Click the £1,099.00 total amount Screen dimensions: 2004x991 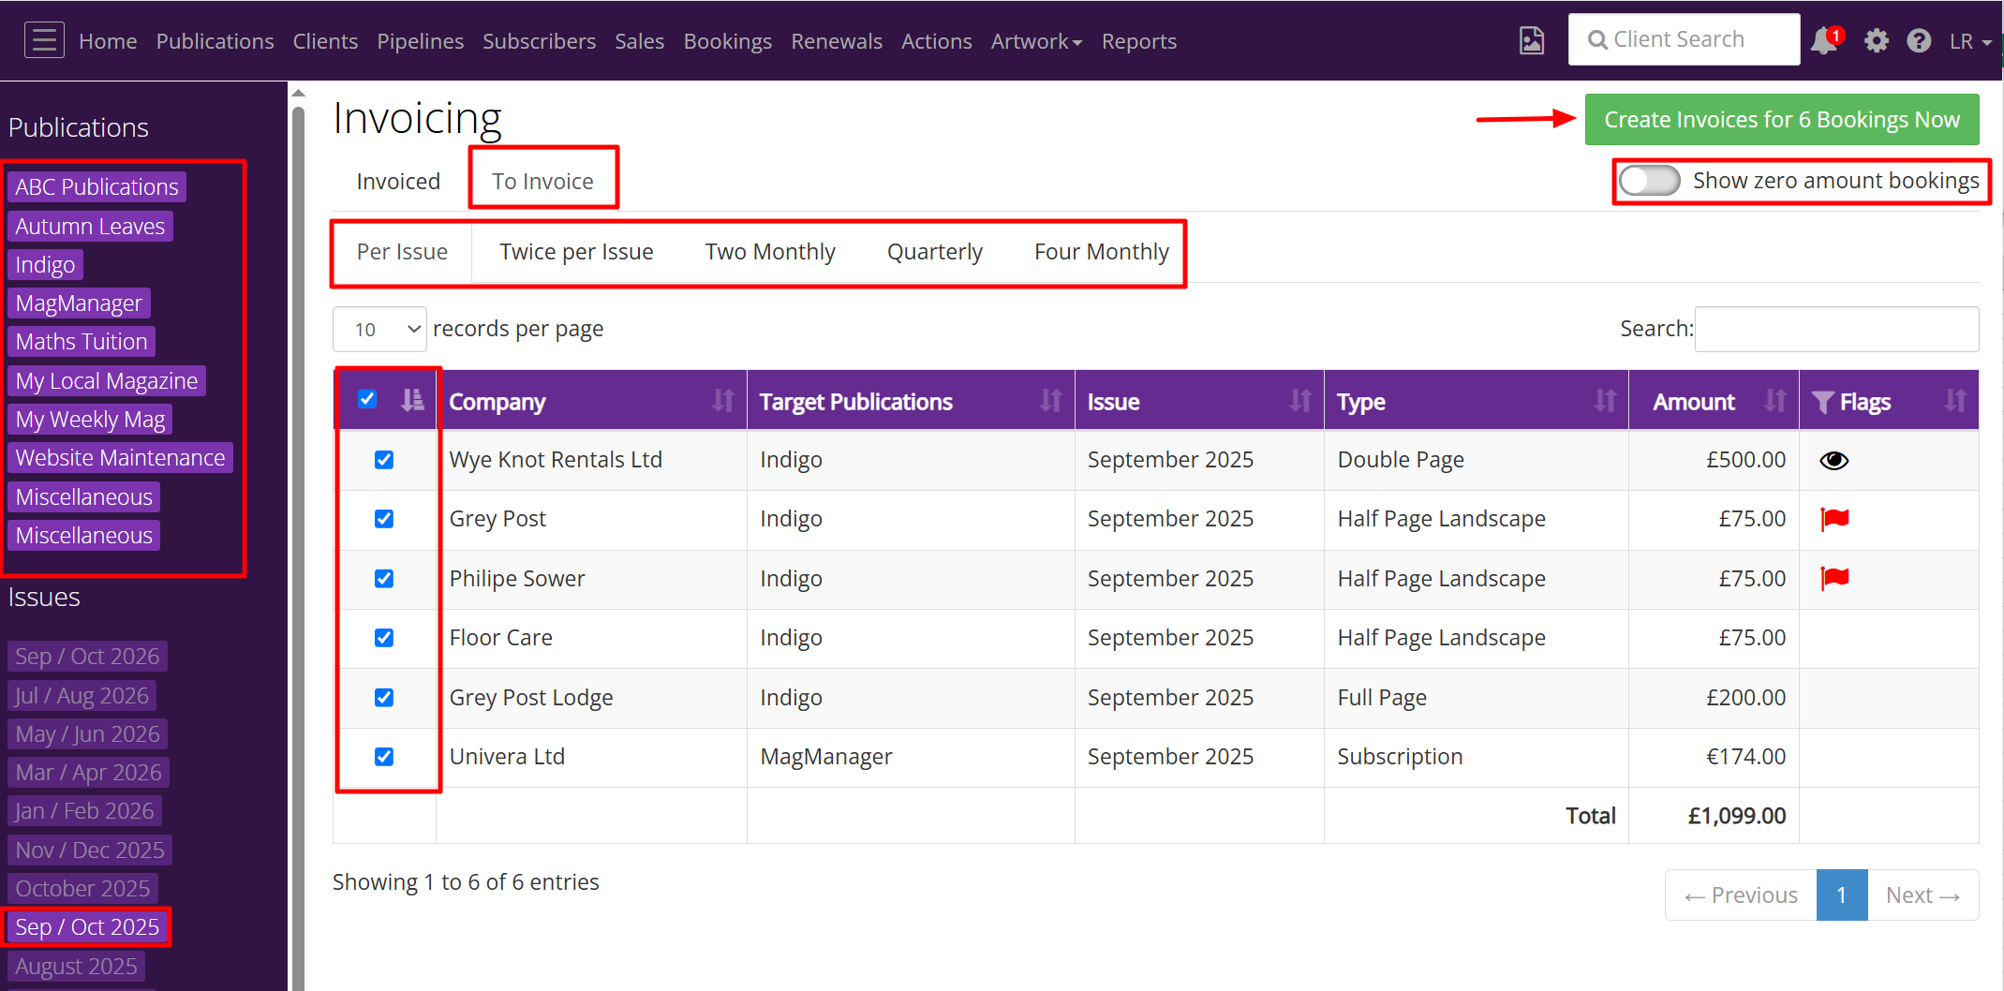coord(1736,816)
